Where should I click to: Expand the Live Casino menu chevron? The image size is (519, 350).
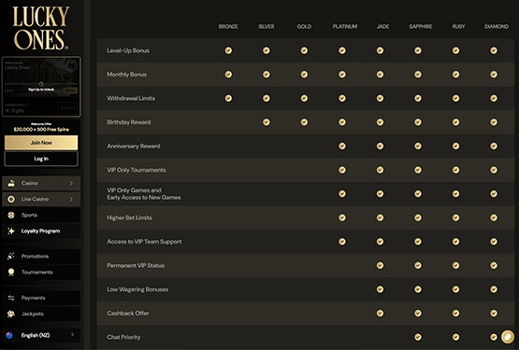point(71,199)
